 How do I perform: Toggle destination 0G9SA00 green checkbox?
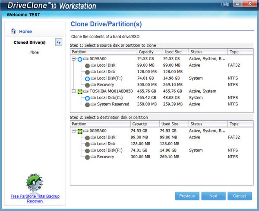pos(80,131)
